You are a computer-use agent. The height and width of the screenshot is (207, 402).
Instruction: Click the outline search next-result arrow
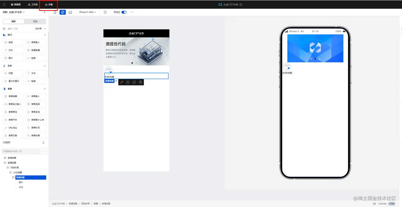(45, 153)
